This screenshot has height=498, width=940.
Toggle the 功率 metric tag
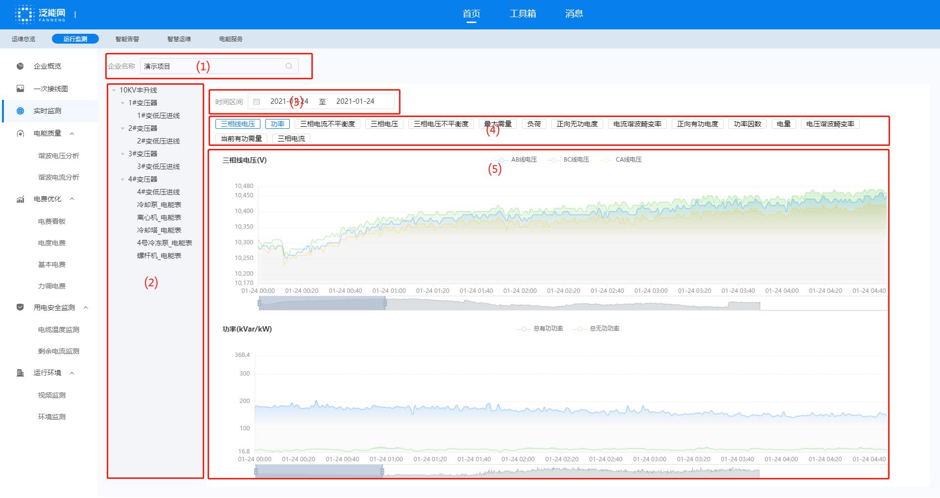(x=278, y=124)
